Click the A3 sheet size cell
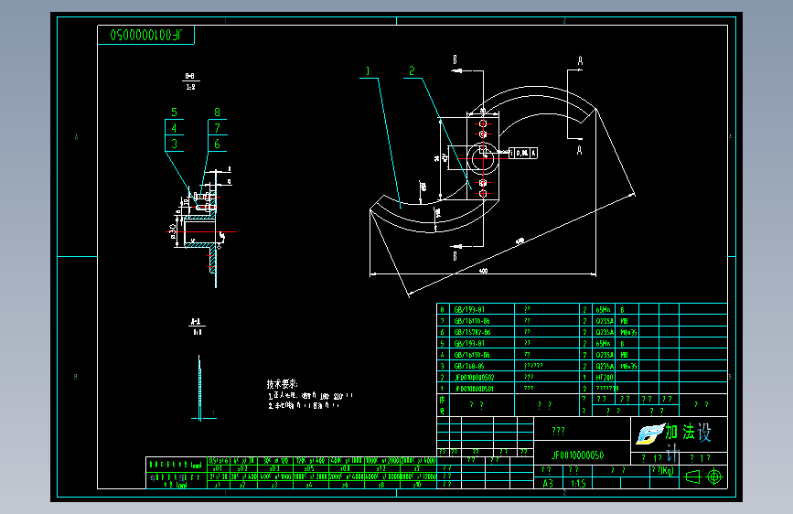 tap(548, 484)
